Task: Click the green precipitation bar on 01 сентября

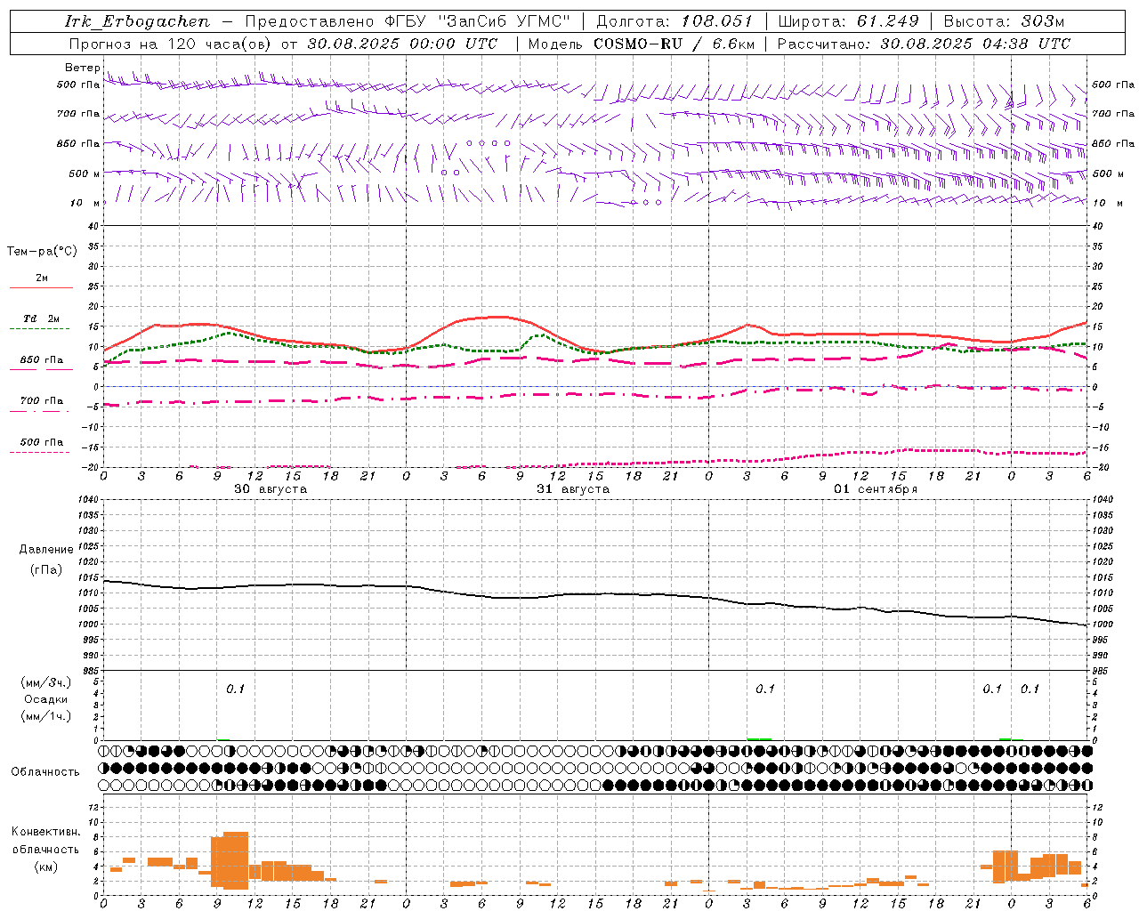Action: (759, 738)
